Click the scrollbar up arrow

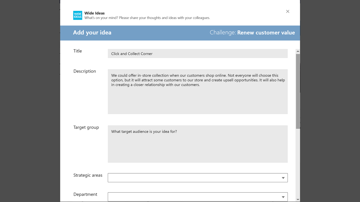(x=298, y=51)
